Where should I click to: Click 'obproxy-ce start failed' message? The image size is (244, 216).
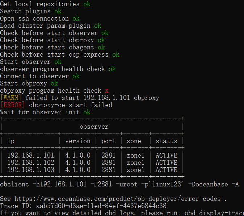pos(71,105)
